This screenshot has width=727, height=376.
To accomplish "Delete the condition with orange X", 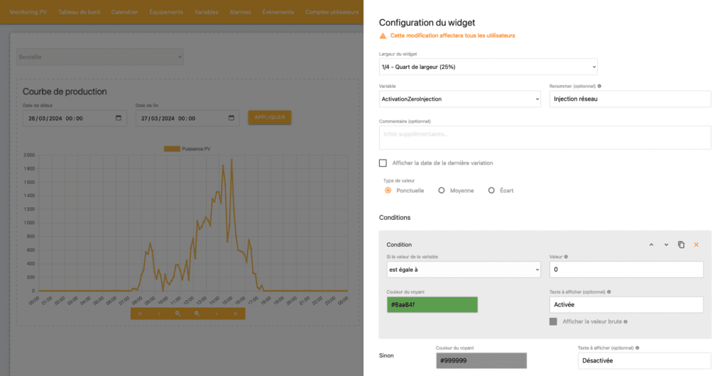I will (696, 245).
